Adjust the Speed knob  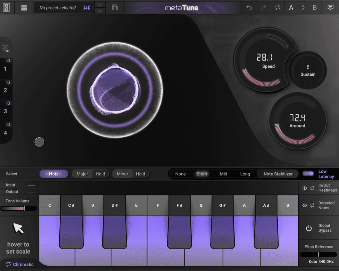[x=265, y=60]
